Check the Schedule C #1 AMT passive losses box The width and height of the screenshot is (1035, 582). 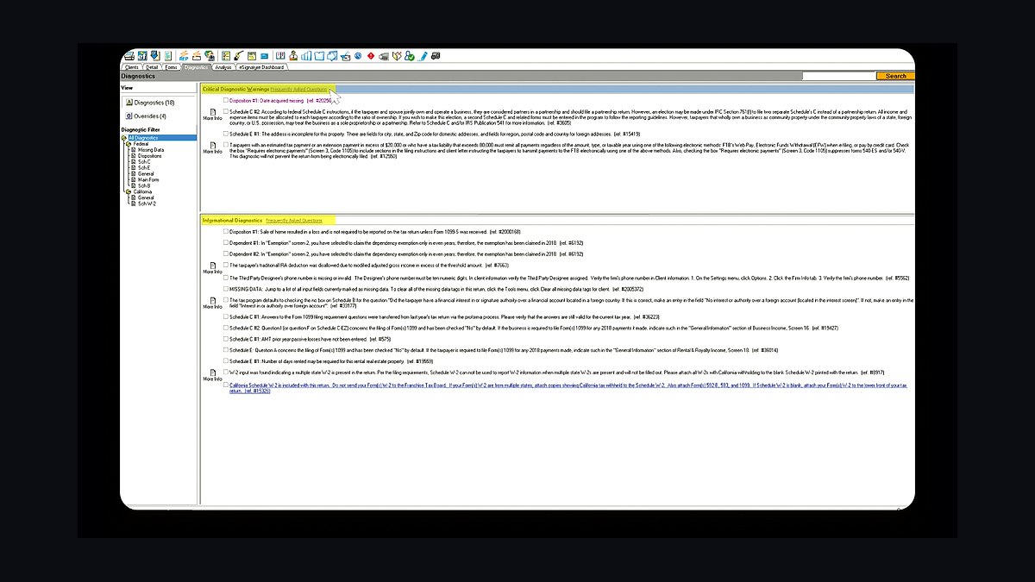coord(226,339)
